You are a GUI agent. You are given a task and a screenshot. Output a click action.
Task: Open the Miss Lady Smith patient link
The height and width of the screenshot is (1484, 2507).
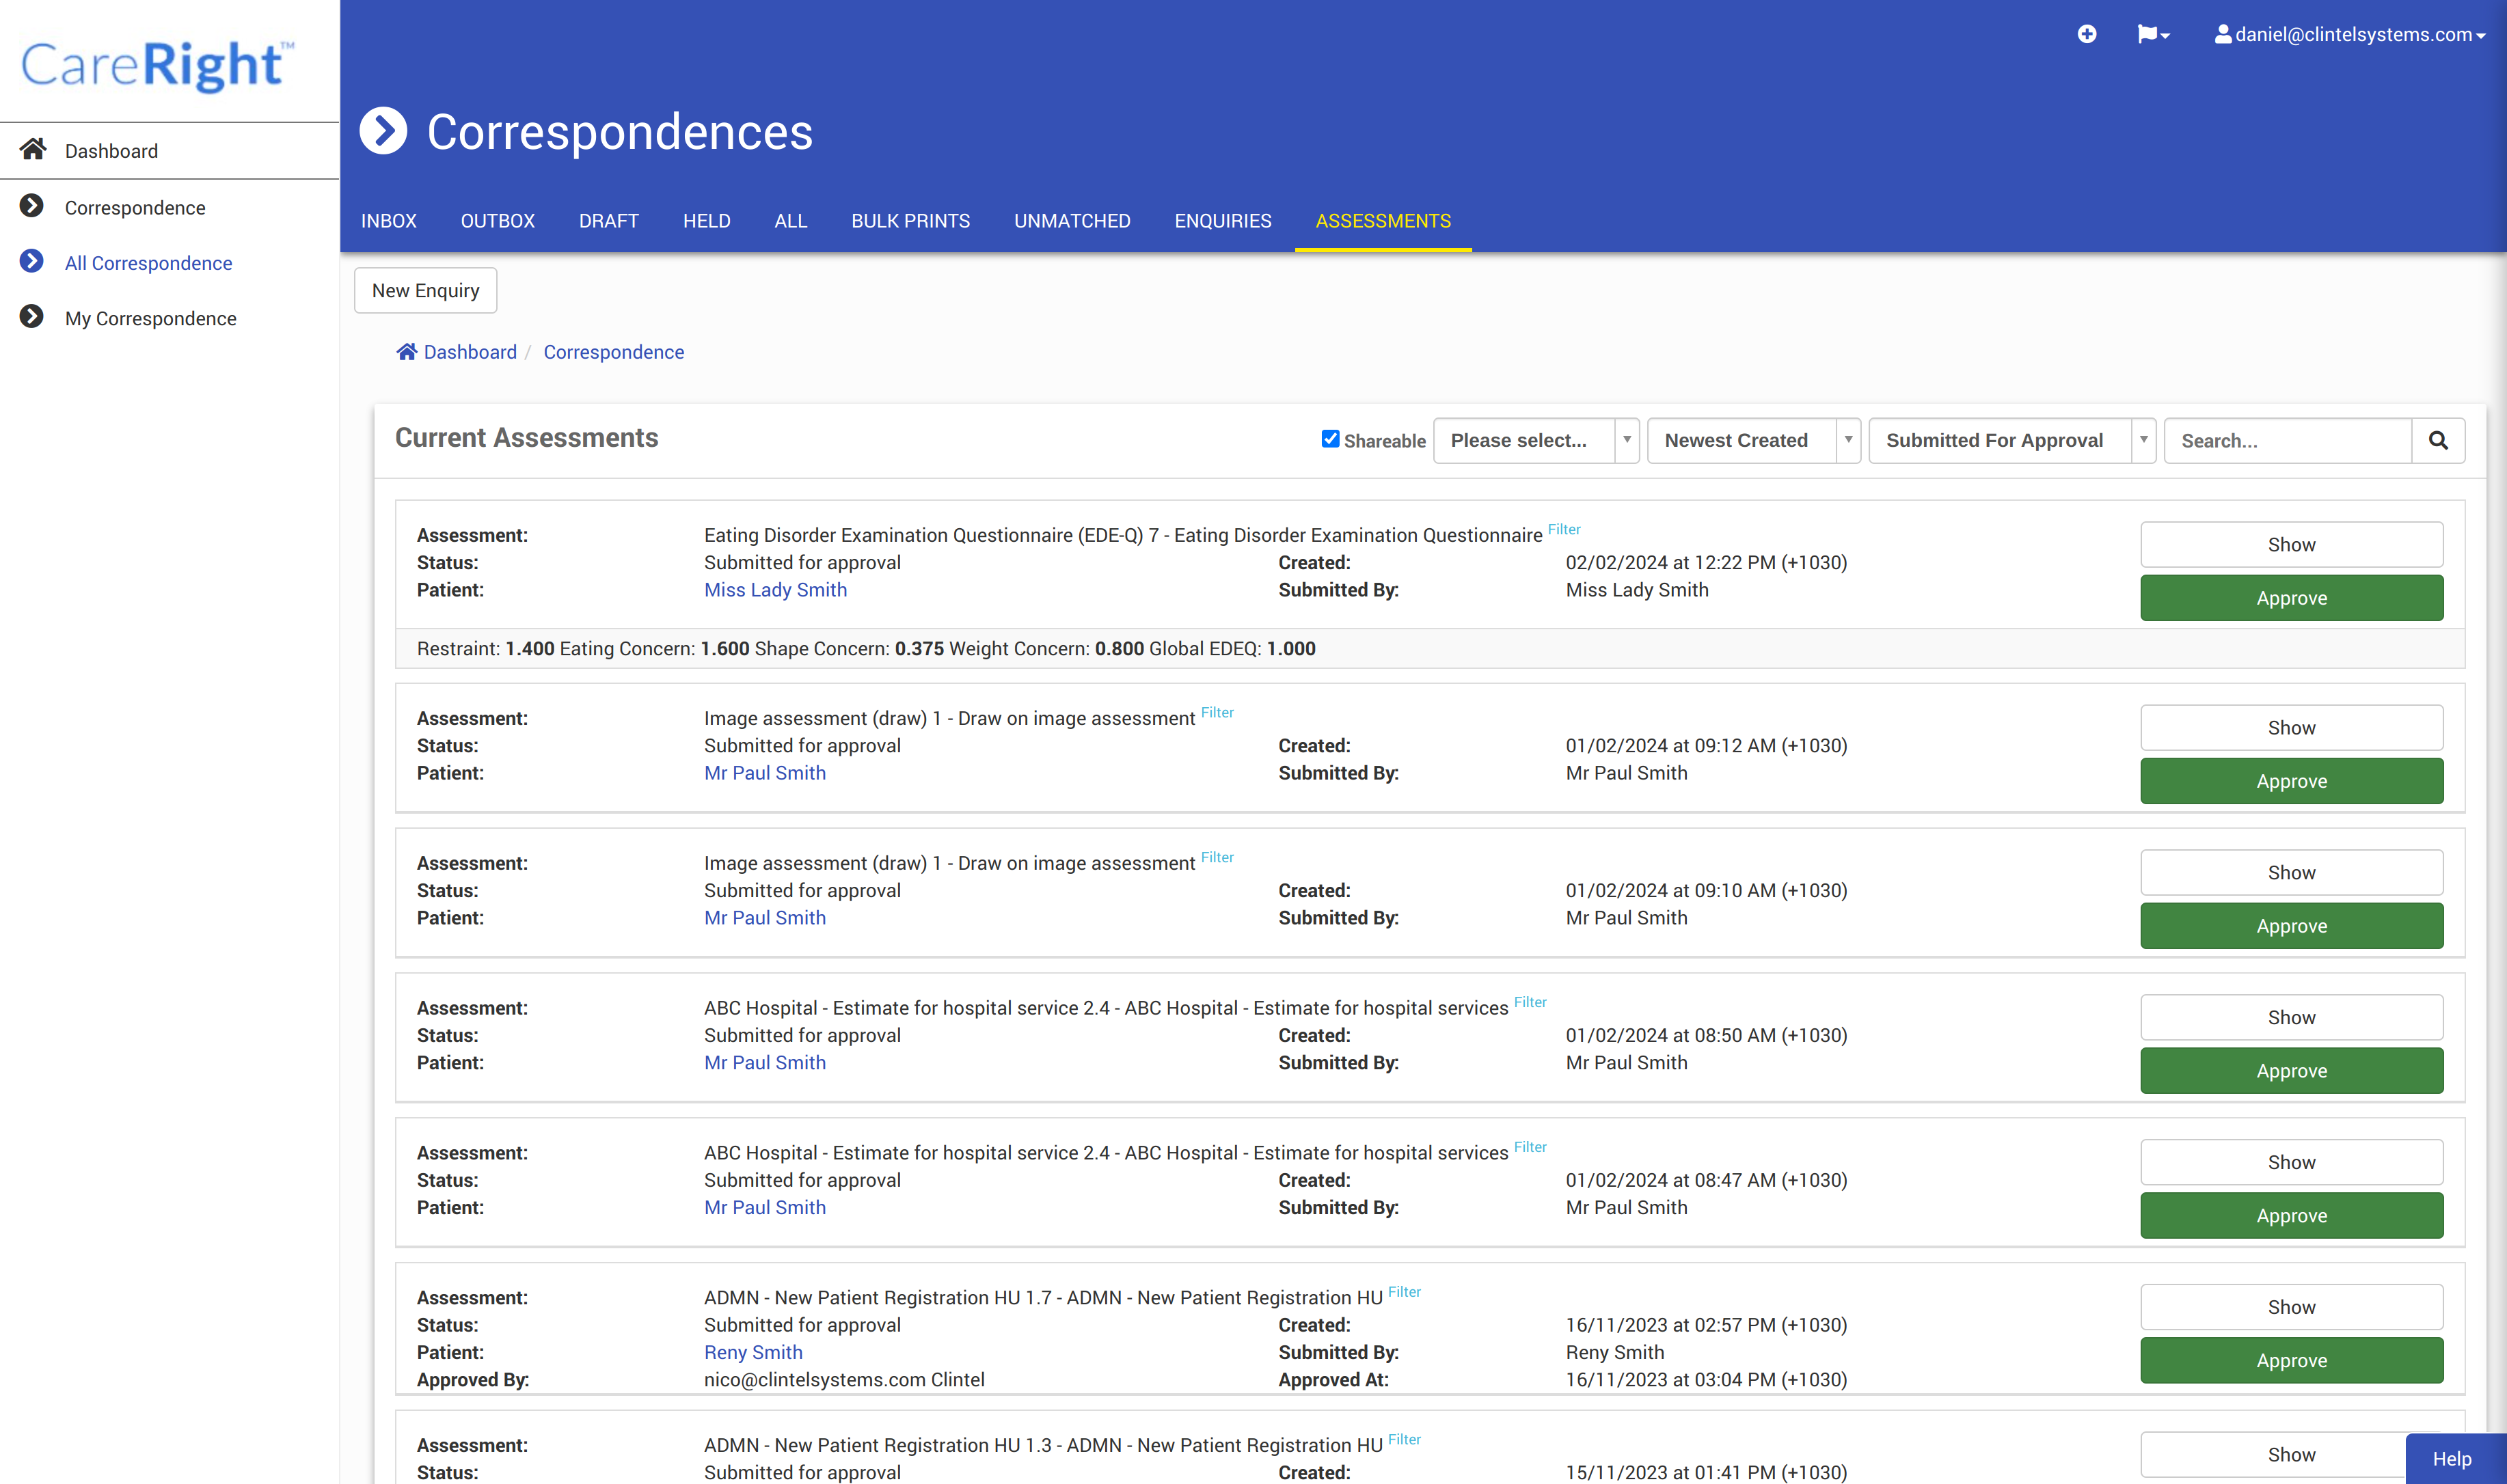(x=775, y=590)
